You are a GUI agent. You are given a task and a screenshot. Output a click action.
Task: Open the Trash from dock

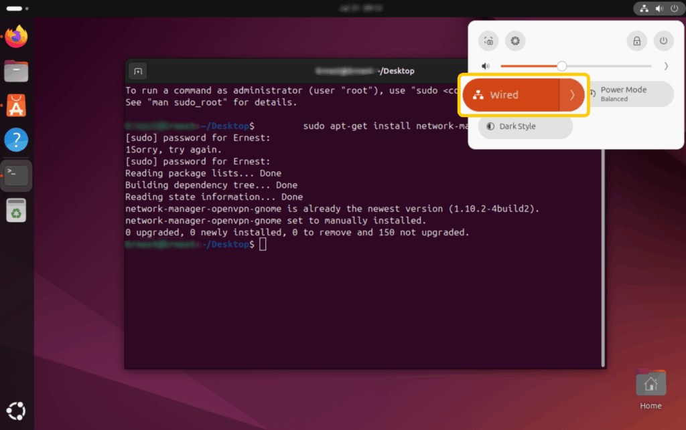(x=16, y=210)
